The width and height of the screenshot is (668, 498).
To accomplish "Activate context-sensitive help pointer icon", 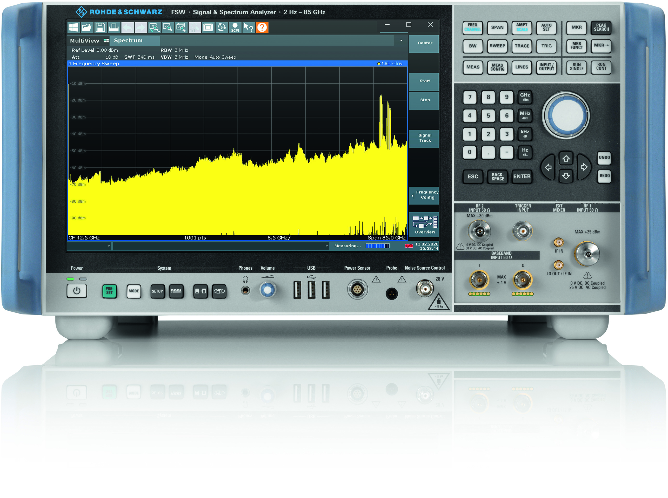I will pyautogui.click(x=248, y=28).
